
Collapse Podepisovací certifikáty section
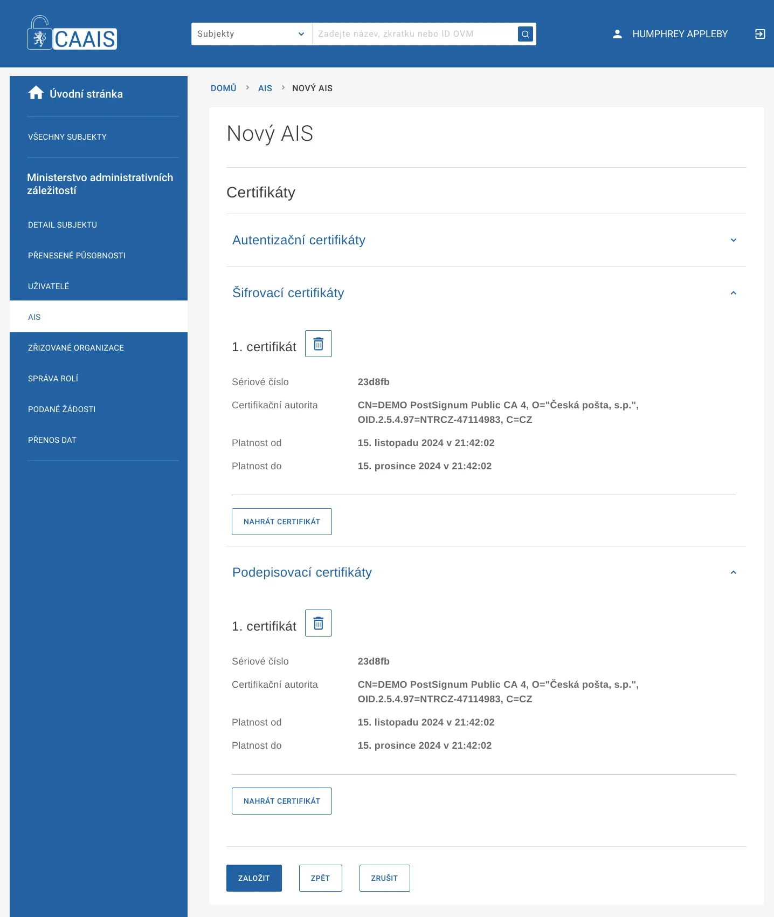click(x=733, y=572)
